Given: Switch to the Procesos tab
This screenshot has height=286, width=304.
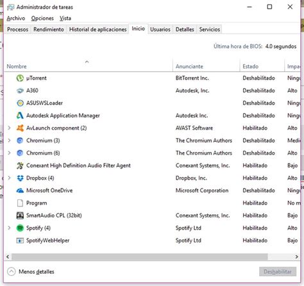Looking at the screenshot, I should coord(18,29).
